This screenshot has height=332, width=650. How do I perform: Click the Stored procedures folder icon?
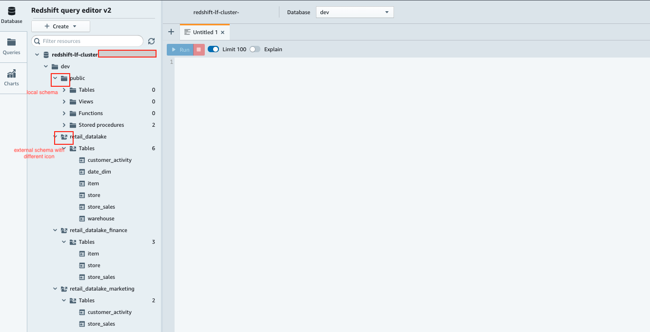(x=73, y=125)
